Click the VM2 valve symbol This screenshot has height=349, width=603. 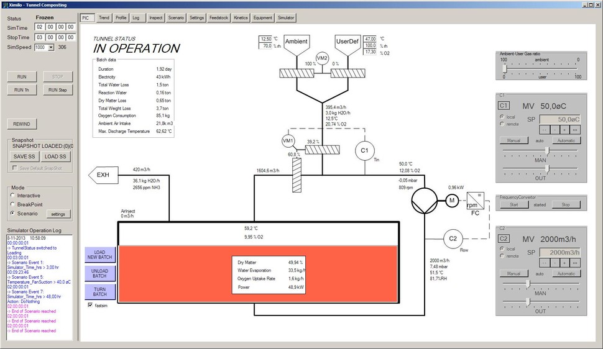(x=321, y=57)
